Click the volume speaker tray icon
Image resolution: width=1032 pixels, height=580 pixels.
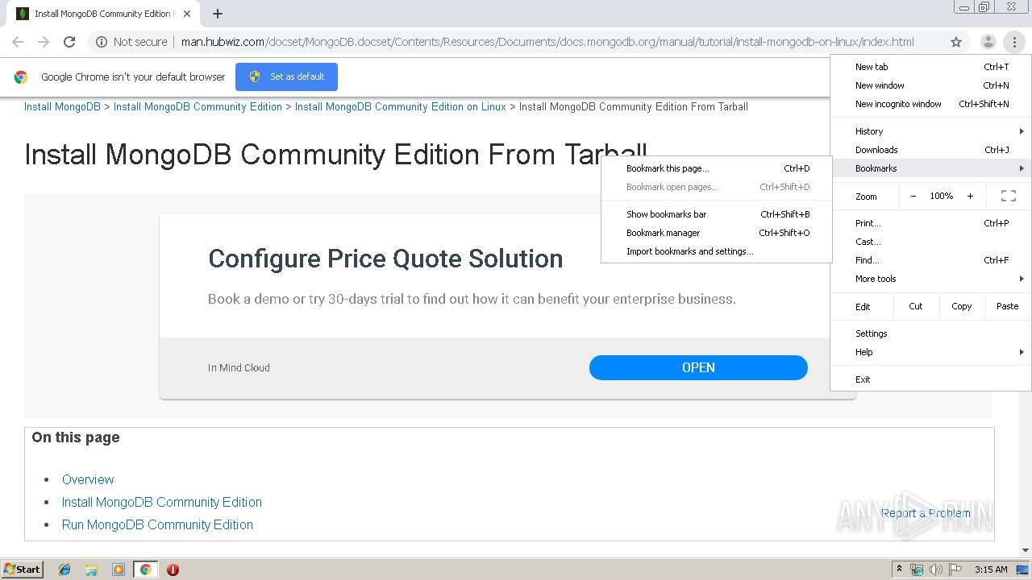pyautogui.click(x=936, y=570)
